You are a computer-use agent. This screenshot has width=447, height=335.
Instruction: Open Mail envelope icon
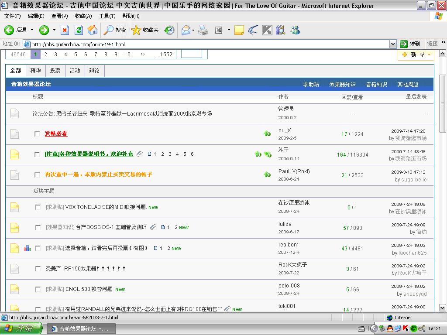tap(186, 30)
